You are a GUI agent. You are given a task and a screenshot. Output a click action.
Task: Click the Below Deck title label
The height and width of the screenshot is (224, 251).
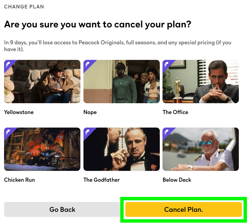(177, 180)
